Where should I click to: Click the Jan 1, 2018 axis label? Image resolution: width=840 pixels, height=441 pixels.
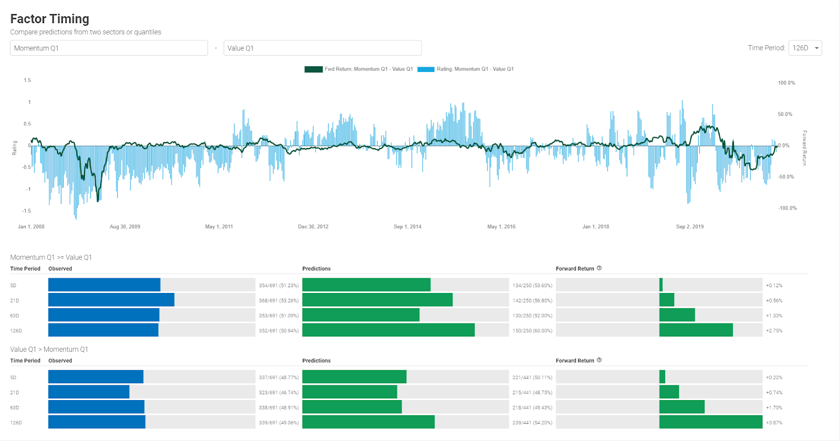click(x=596, y=227)
